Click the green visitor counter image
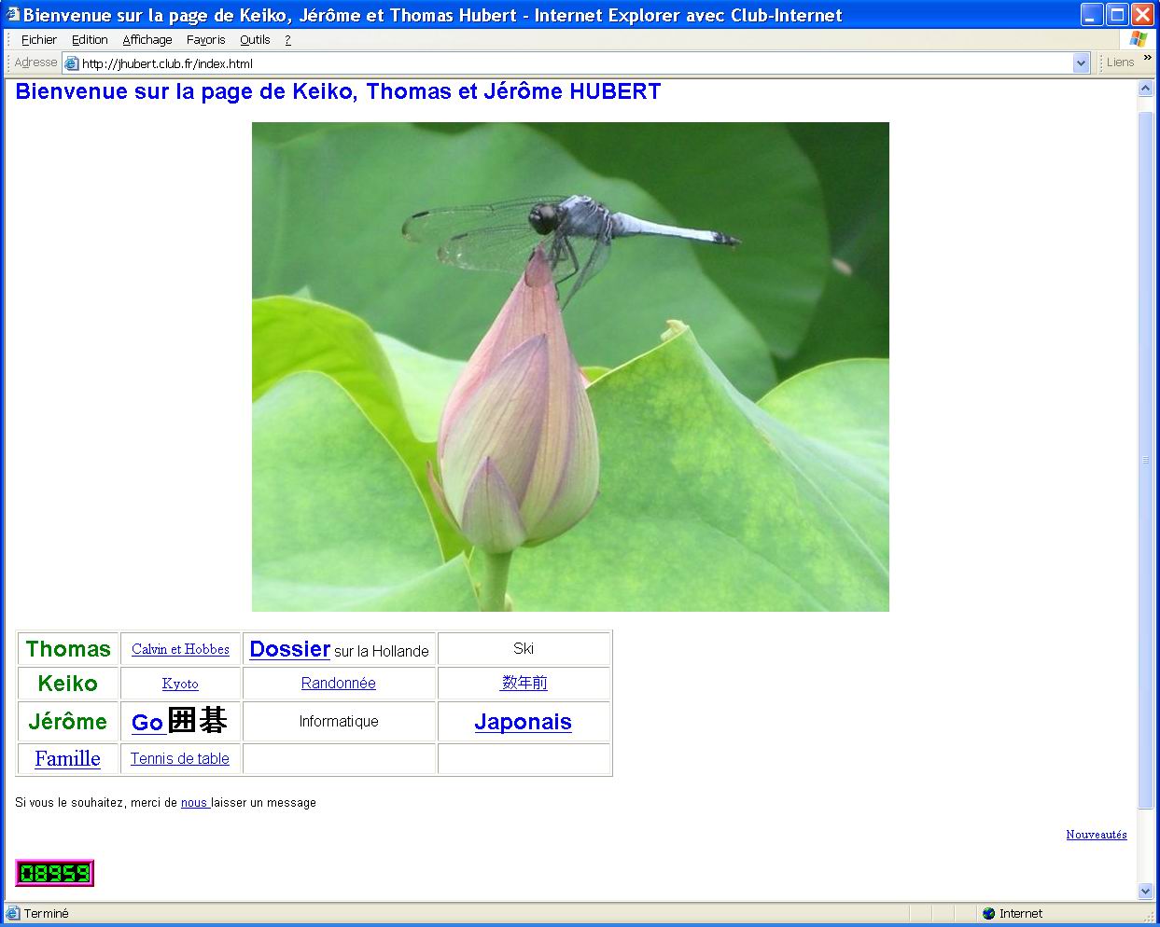 [55, 873]
